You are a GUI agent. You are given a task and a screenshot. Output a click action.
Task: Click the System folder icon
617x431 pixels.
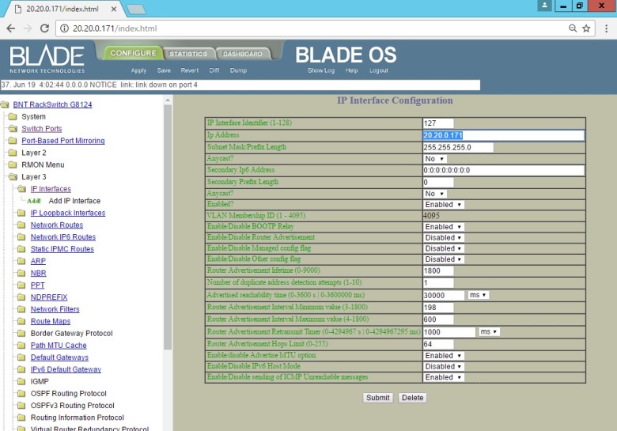pyautogui.click(x=13, y=117)
